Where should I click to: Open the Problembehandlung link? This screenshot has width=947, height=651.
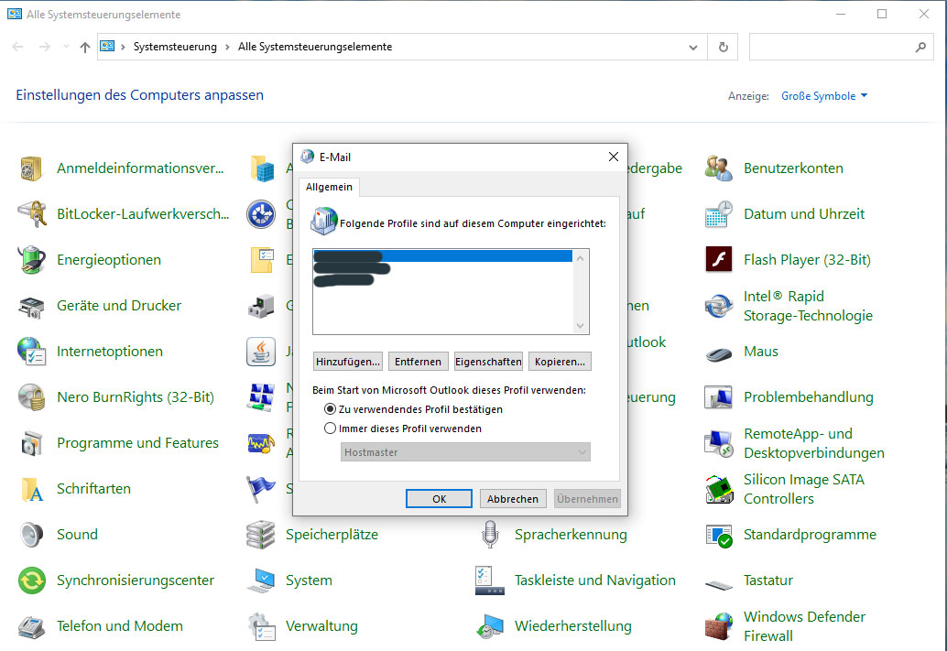point(809,397)
